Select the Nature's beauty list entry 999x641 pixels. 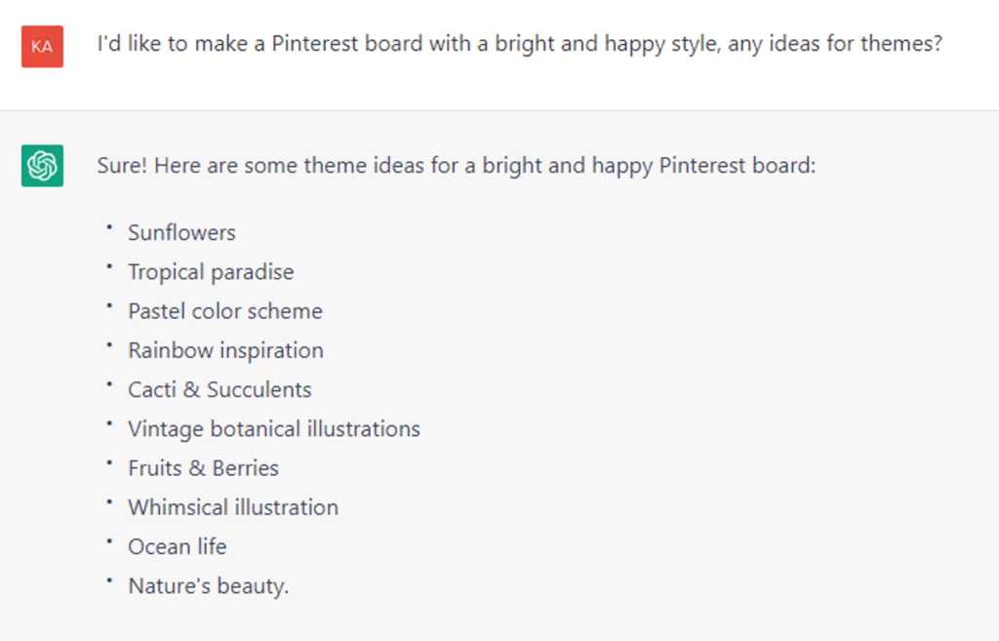(x=209, y=586)
